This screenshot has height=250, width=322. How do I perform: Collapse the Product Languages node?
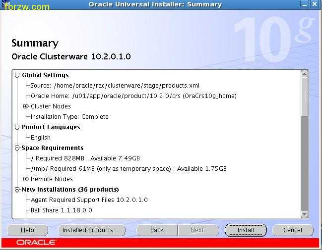18,127
